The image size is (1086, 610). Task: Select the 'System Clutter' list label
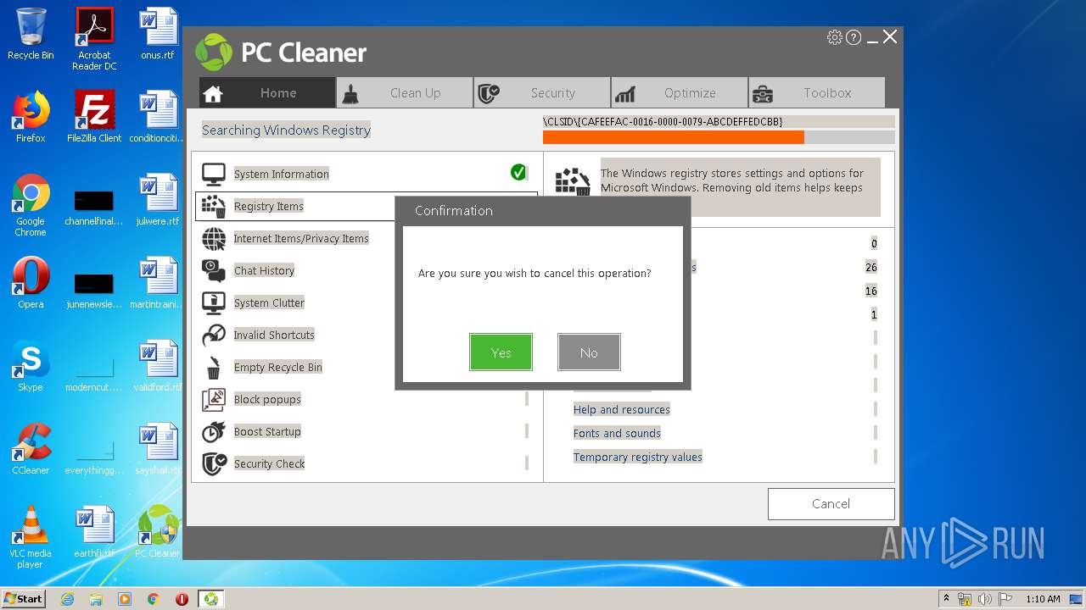(269, 302)
